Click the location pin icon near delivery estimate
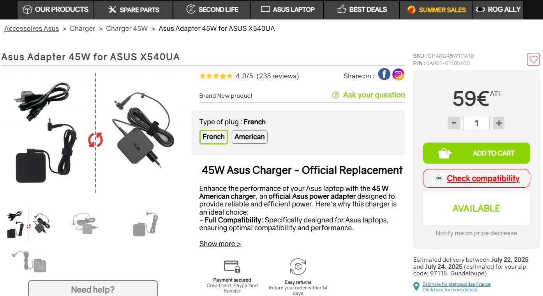 (416, 287)
